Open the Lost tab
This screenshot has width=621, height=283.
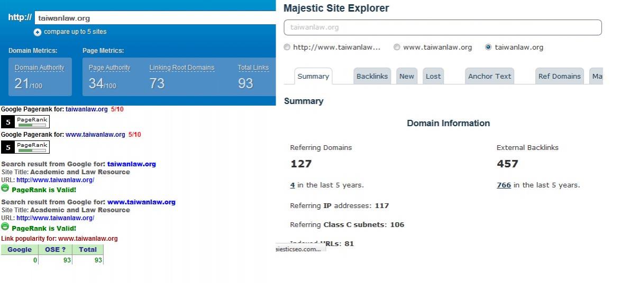pyautogui.click(x=433, y=76)
